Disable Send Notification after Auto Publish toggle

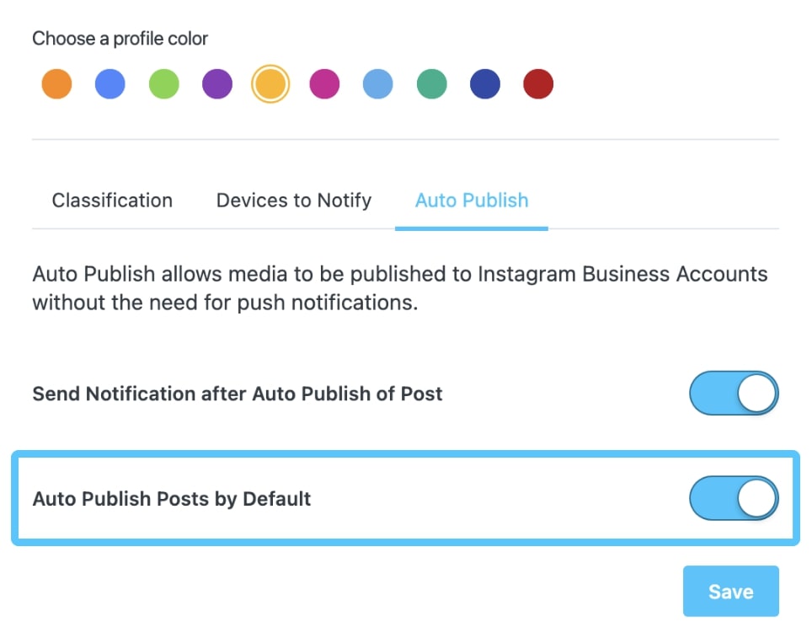pos(734,394)
